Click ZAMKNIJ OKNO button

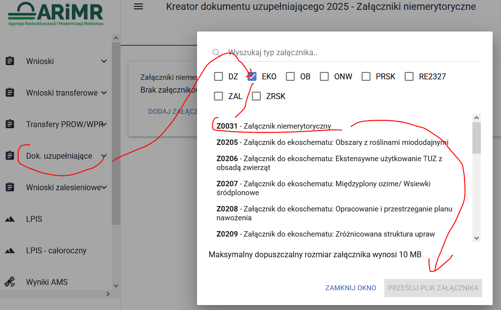coord(351,288)
